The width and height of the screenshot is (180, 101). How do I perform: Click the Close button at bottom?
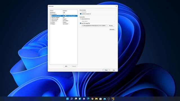pos(106,70)
